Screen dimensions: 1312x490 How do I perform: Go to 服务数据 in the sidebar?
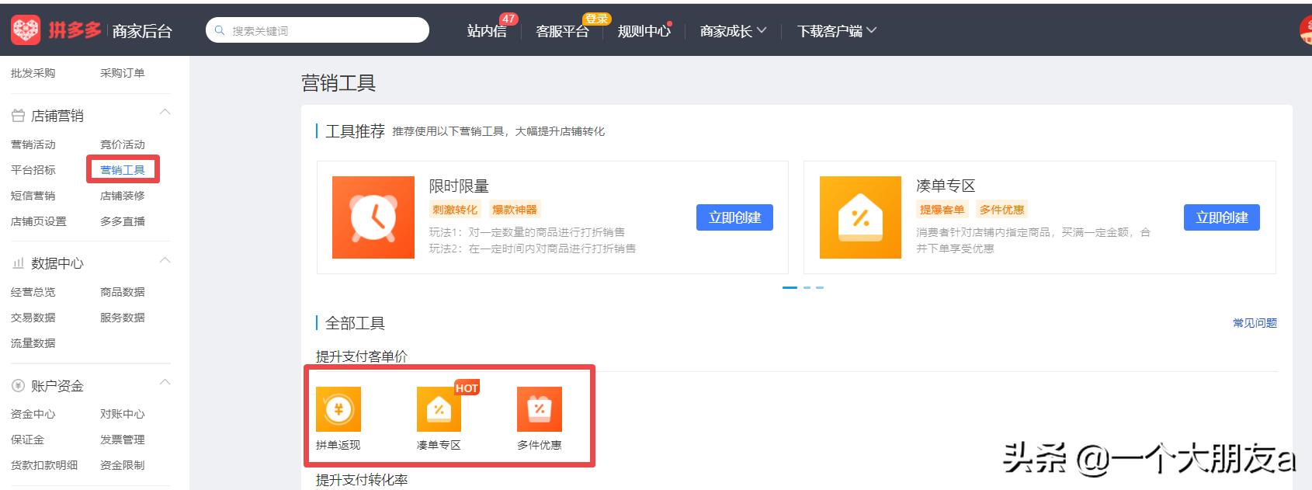pyautogui.click(x=123, y=318)
